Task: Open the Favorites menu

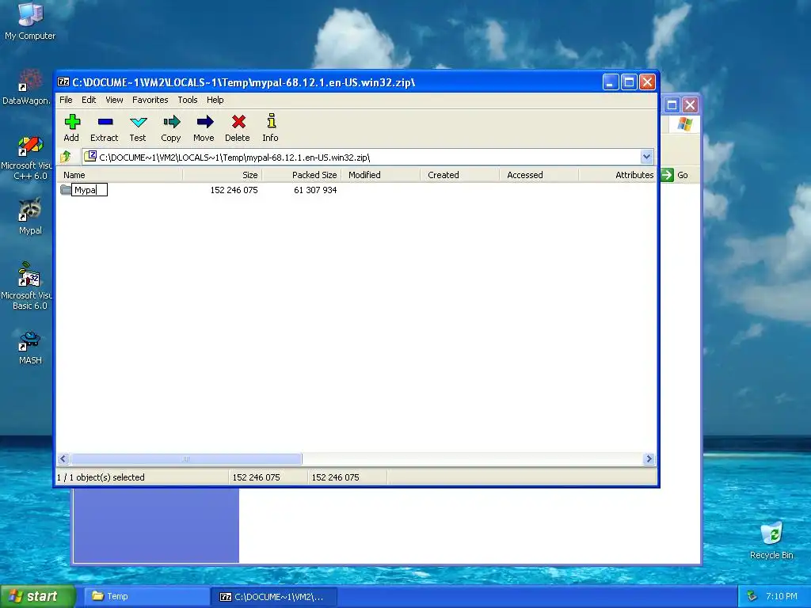Action: coord(150,100)
